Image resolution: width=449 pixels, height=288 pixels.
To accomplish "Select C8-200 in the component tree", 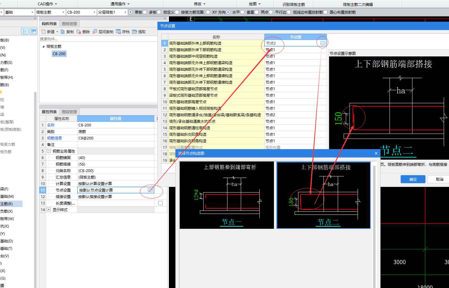I will [x=59, y=54].
